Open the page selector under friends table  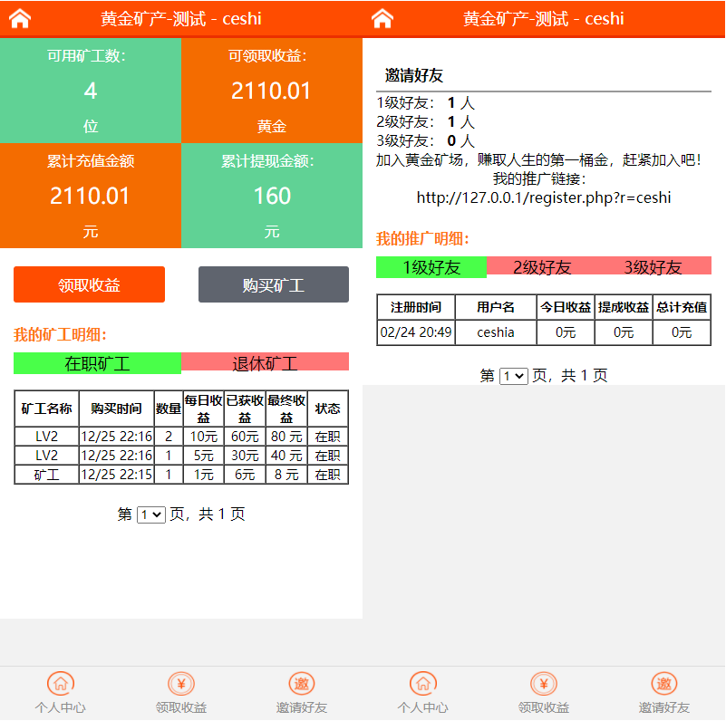tap(514, 375)
